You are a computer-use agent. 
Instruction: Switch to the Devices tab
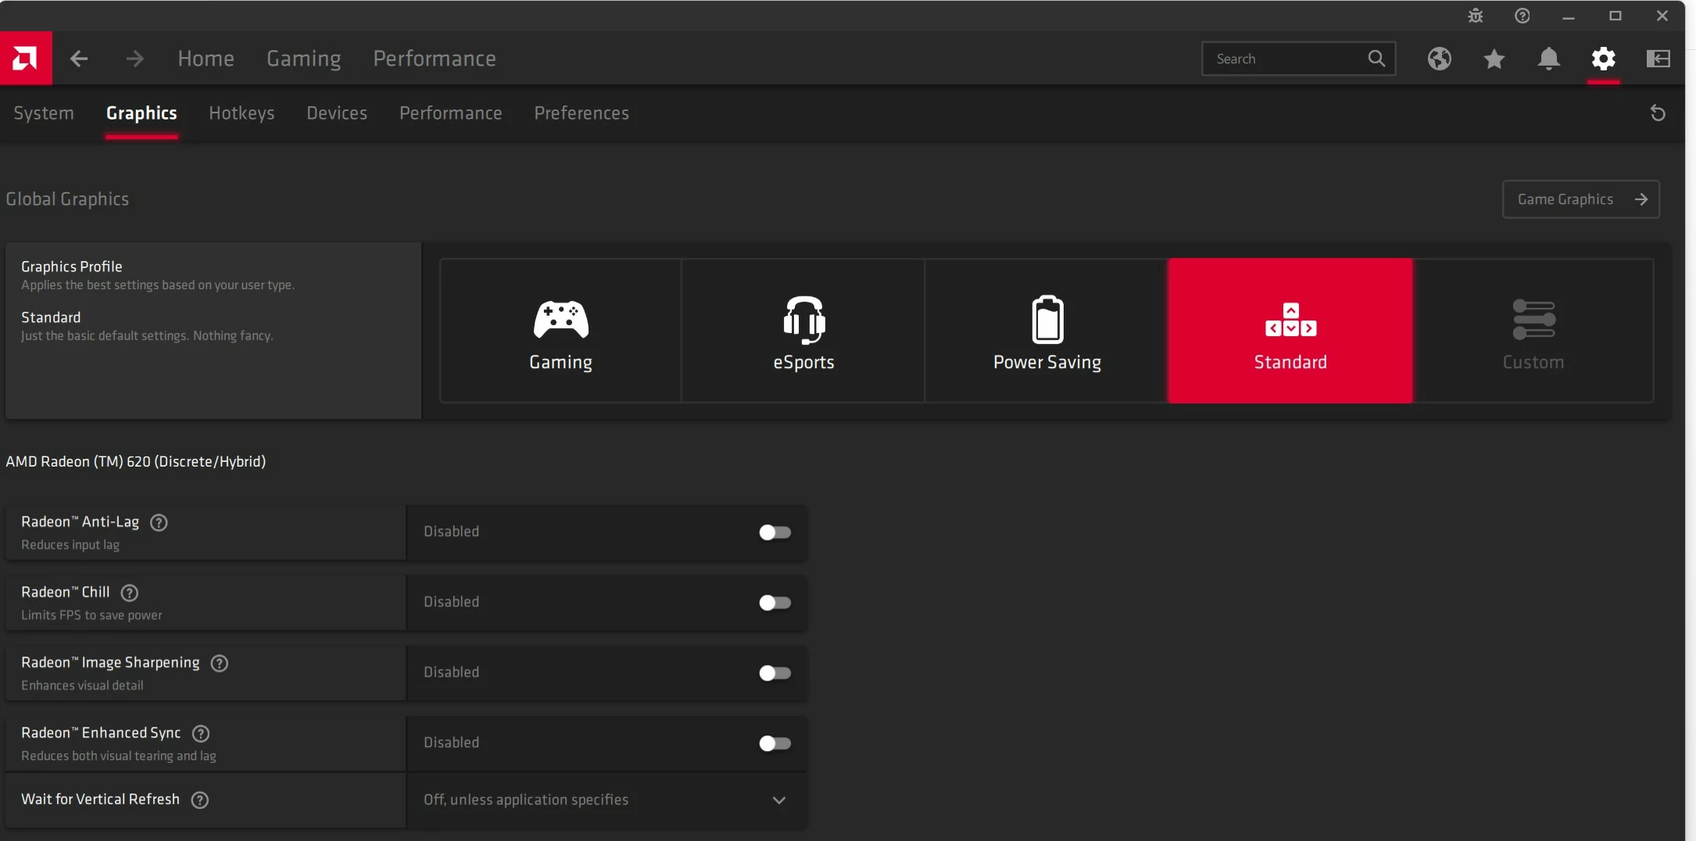pos(337,113)
